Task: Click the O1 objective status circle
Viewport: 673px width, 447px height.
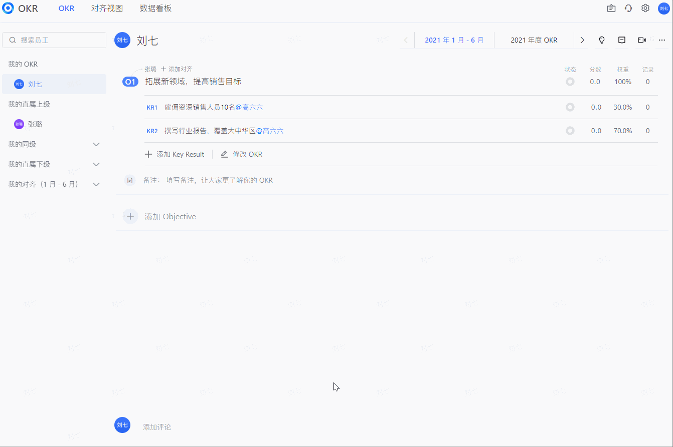Action: click(x=570, y=82)
